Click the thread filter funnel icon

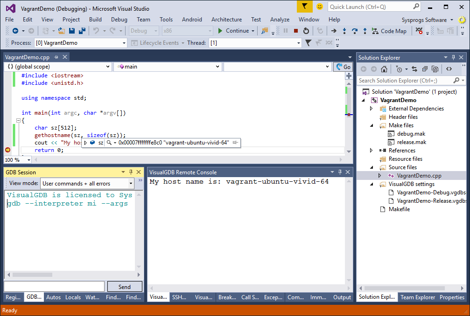(308, 43)
